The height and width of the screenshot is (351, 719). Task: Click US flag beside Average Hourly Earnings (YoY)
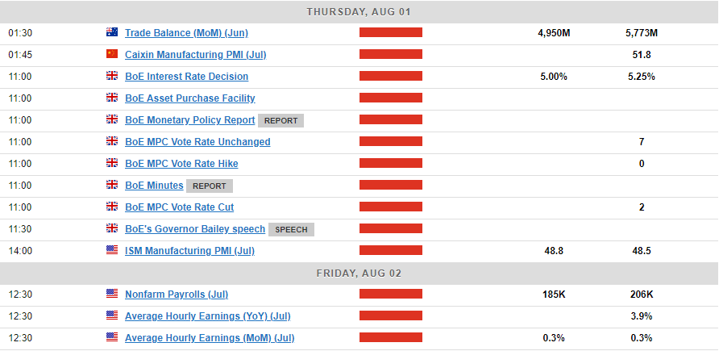[112, 316]
